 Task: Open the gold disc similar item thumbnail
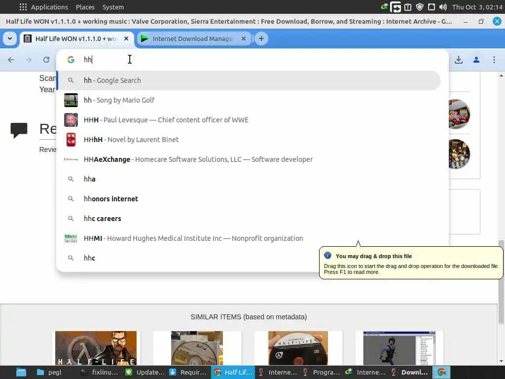click(x=197, y=348)
